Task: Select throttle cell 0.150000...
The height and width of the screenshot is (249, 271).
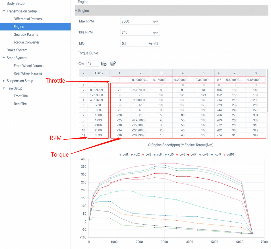Action: tap(162, 80)
